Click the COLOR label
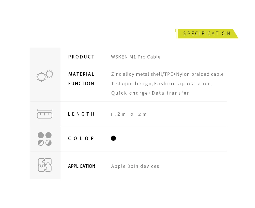 pyautogui.click(x=81, y=138)
